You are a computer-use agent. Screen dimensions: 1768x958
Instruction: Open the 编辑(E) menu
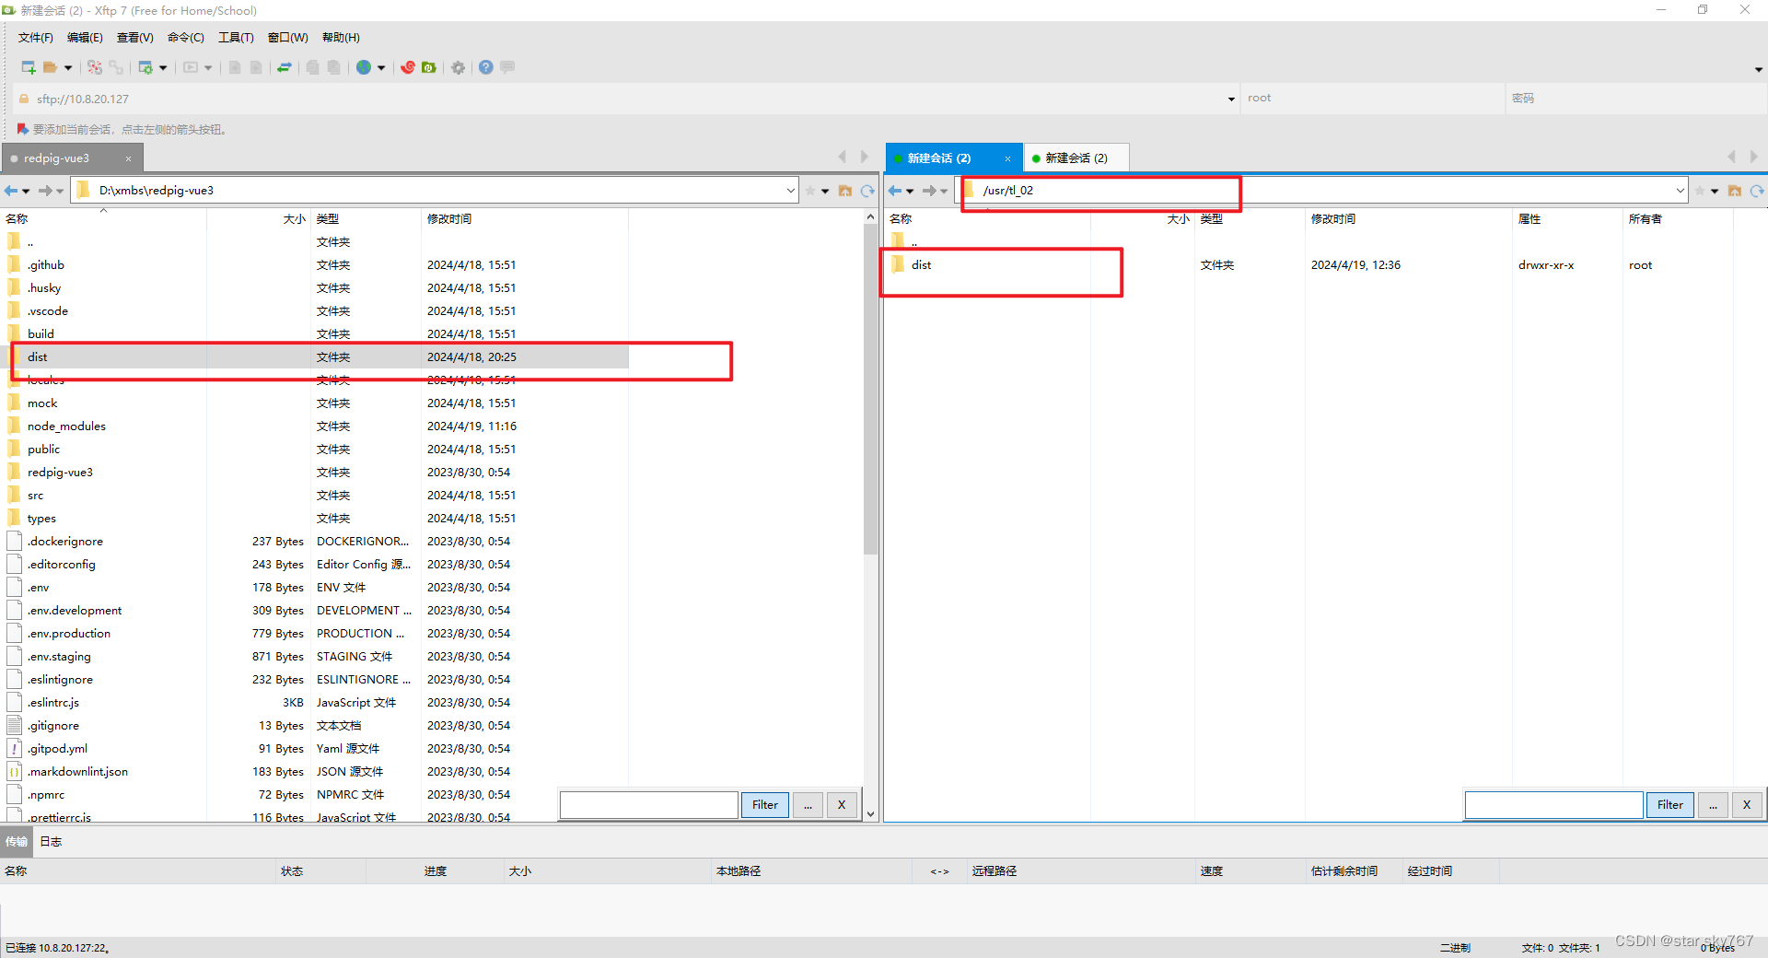coord(85,38)
